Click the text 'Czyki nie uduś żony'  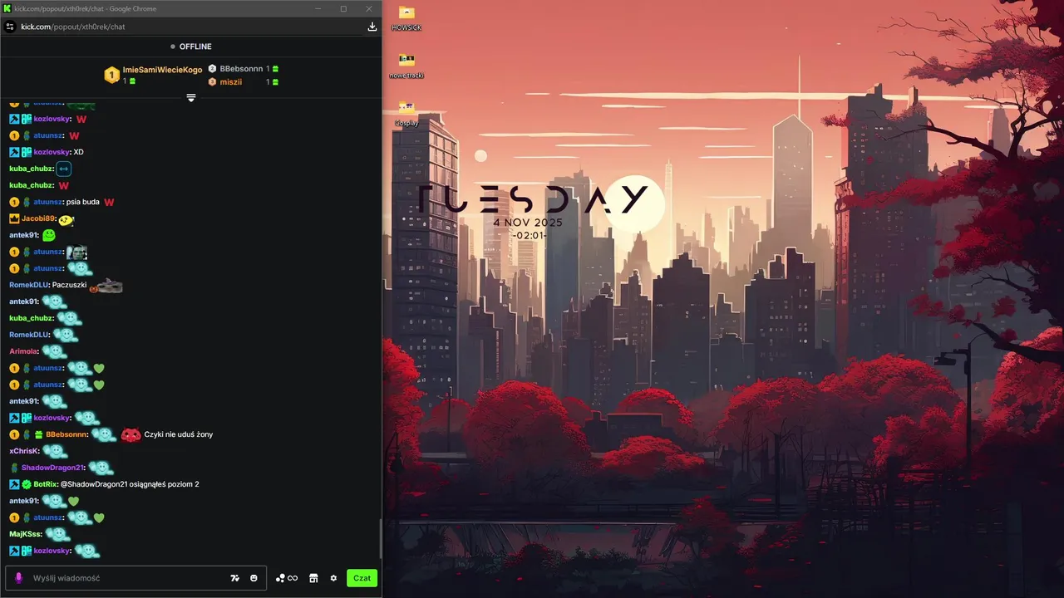click(x=179, y=434)
